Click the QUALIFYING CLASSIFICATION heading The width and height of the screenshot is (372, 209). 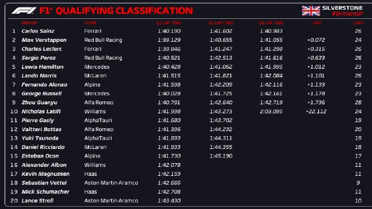(x=124, y=11)
